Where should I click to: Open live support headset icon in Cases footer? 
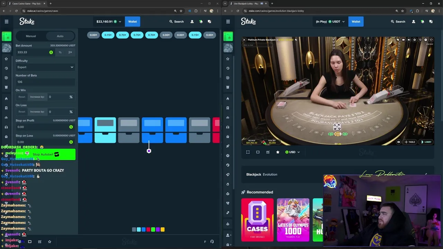[212, 242]
